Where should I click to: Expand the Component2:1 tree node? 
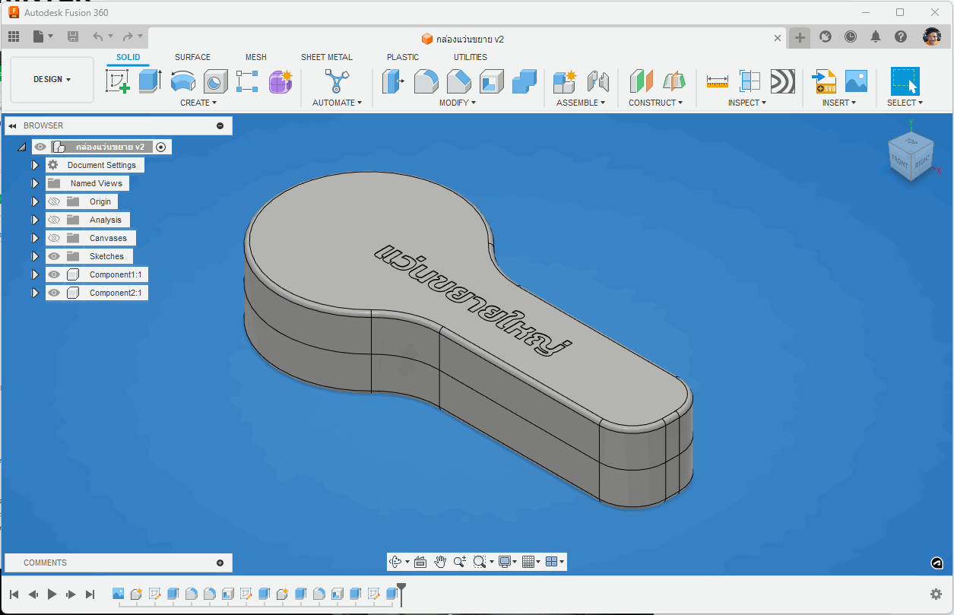point(34,293)
